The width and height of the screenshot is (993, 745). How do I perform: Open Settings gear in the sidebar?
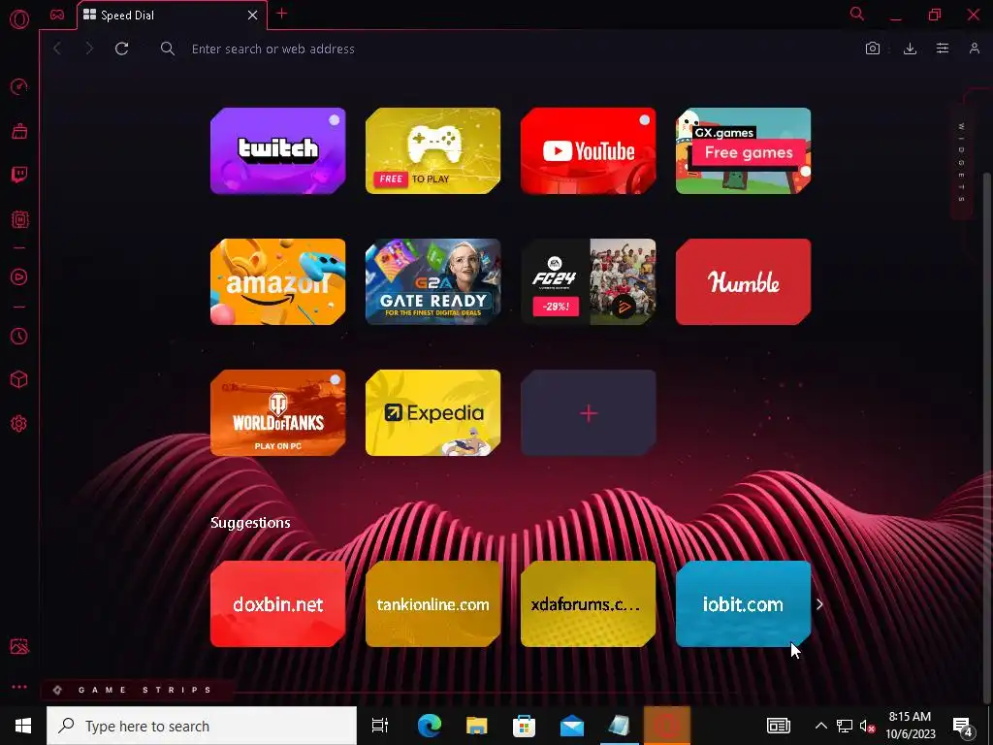[x=19, y=424]
